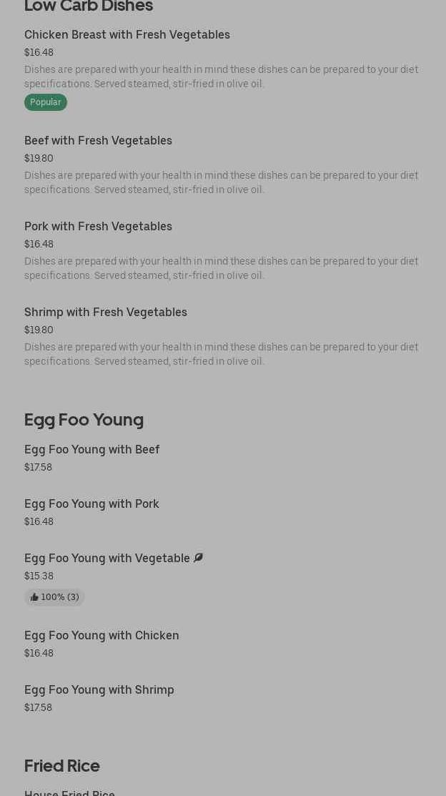This screenshot has width=446, height=796.
Task: Click the thumbs-up rating icon
Action: click(x=34, y=597)
